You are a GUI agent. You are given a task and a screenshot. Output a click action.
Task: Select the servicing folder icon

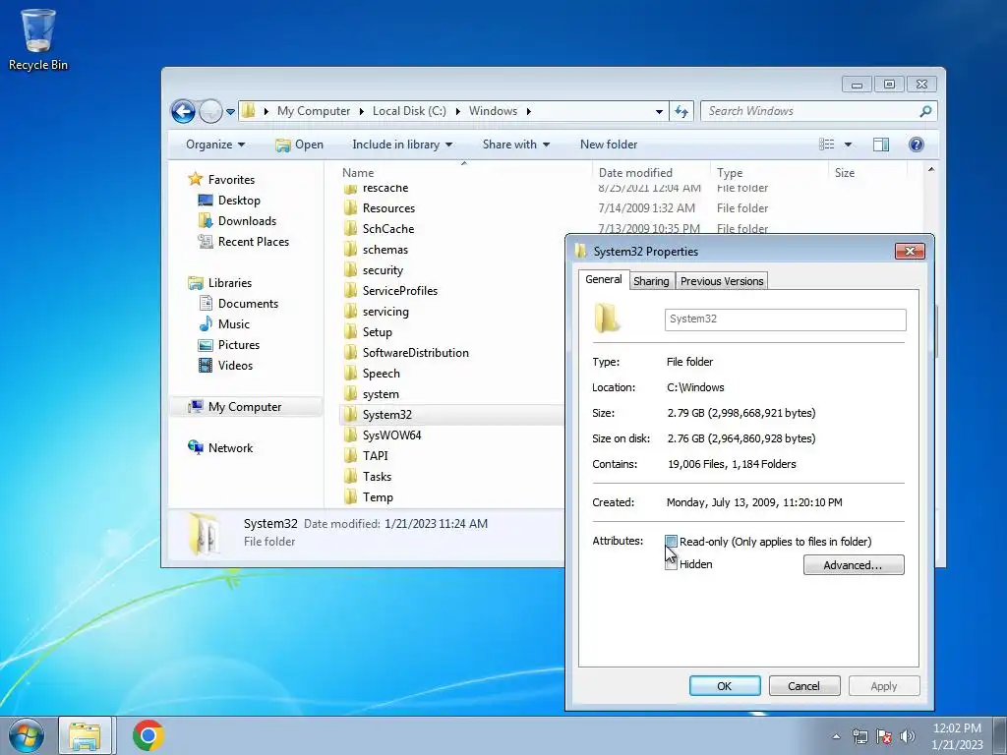point(351,312)
